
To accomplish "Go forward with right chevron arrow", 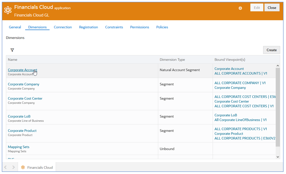I will tap(14, 167).
